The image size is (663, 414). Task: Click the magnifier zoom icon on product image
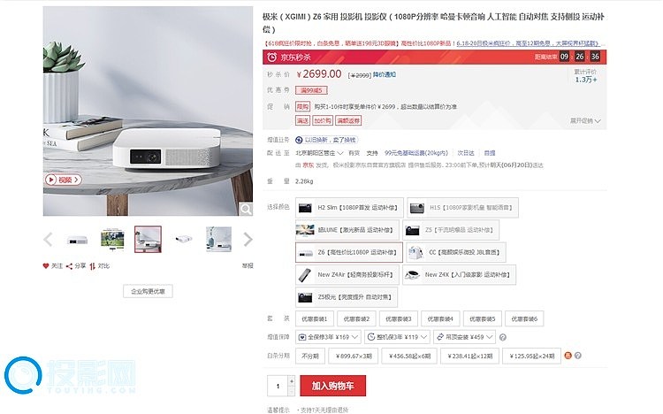246,209
